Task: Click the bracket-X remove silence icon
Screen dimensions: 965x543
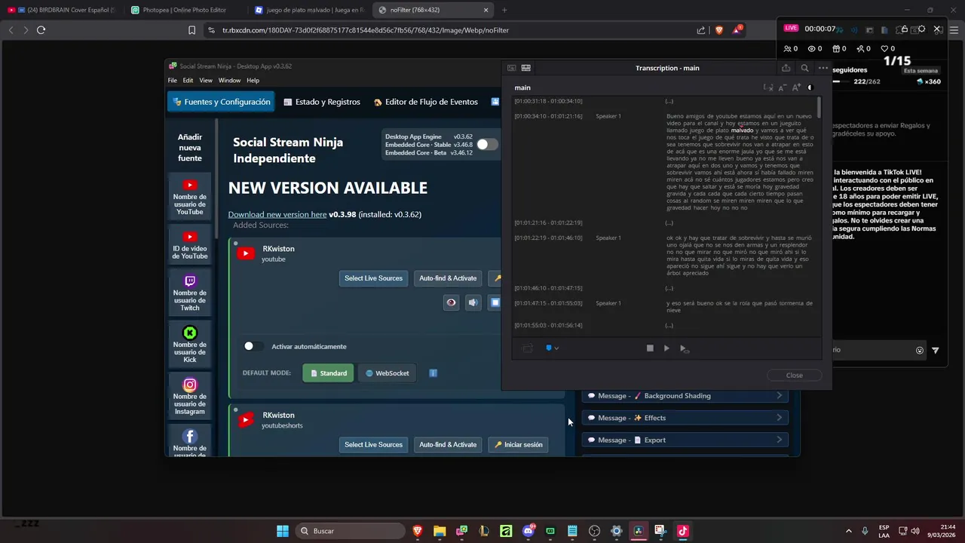Action: (768, 87)
